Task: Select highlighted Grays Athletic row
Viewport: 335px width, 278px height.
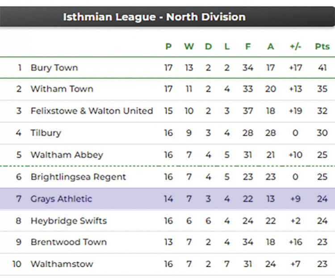Action: coord(167,199)
